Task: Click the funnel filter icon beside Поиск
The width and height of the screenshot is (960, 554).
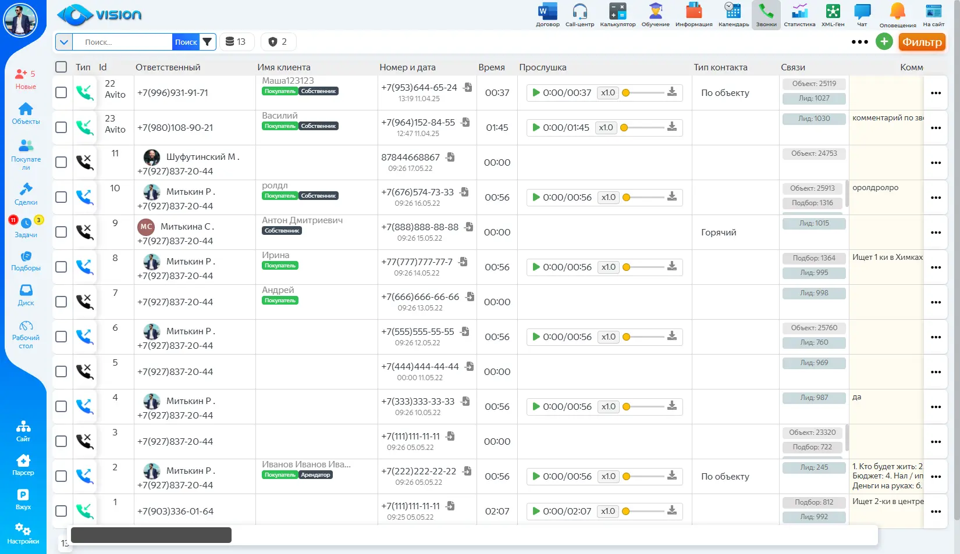Action: pos(207,42)
